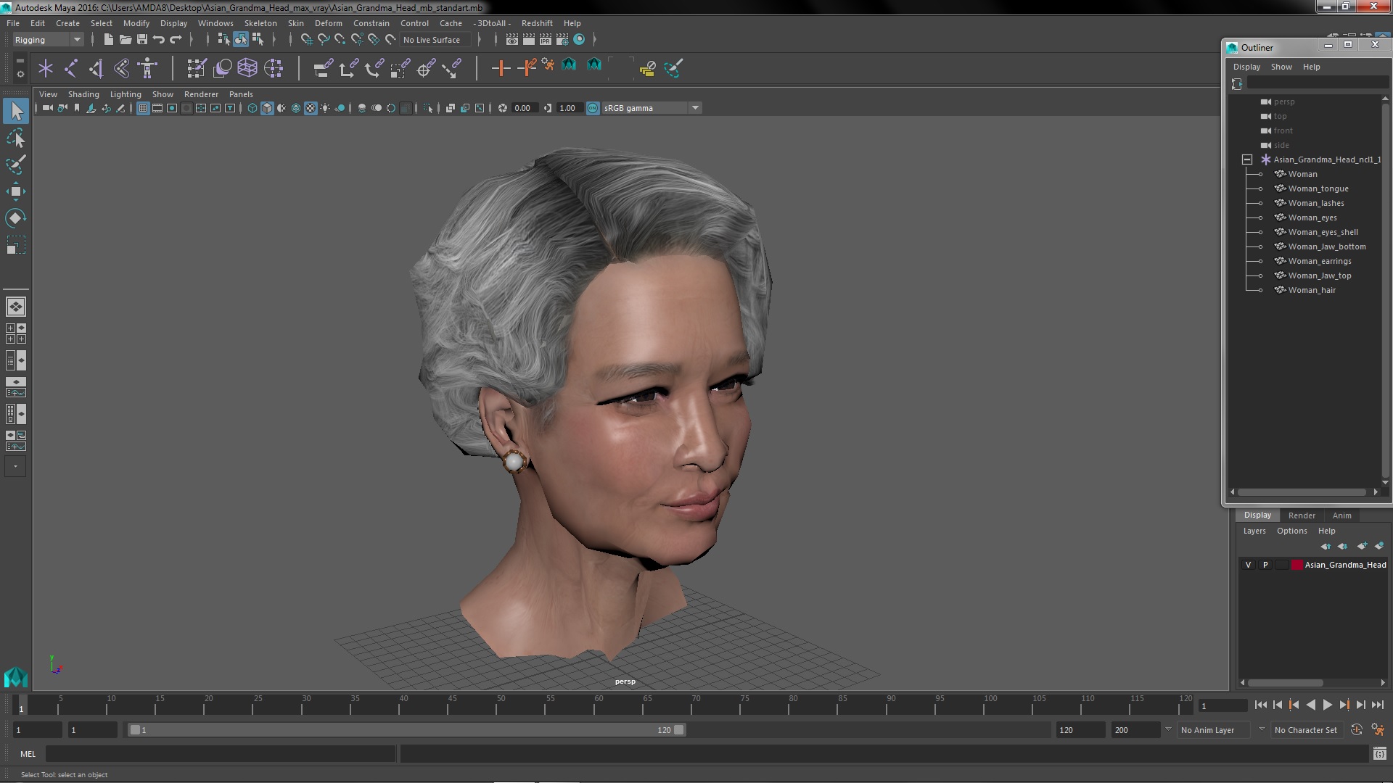Click the MEL command input field
Screen dimensions: 1393x783
point(220,754)
